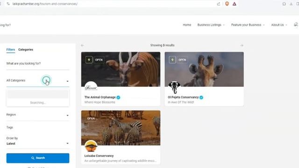Switch to the Filters tab
This screenshot has width=299, height=168.
(x=11, y=49)
